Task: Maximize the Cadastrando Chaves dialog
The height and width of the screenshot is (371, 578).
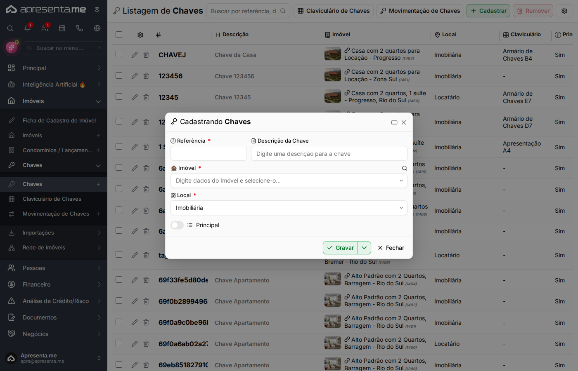Action: (394, 122)
